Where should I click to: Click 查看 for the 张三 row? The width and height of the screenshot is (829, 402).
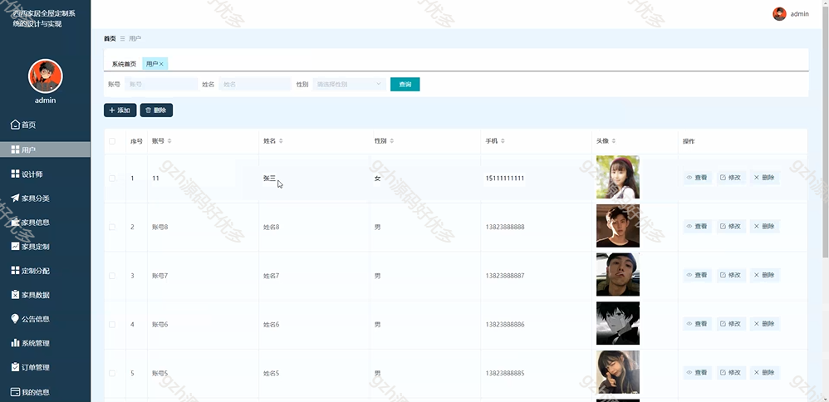(x=698, y=178)
